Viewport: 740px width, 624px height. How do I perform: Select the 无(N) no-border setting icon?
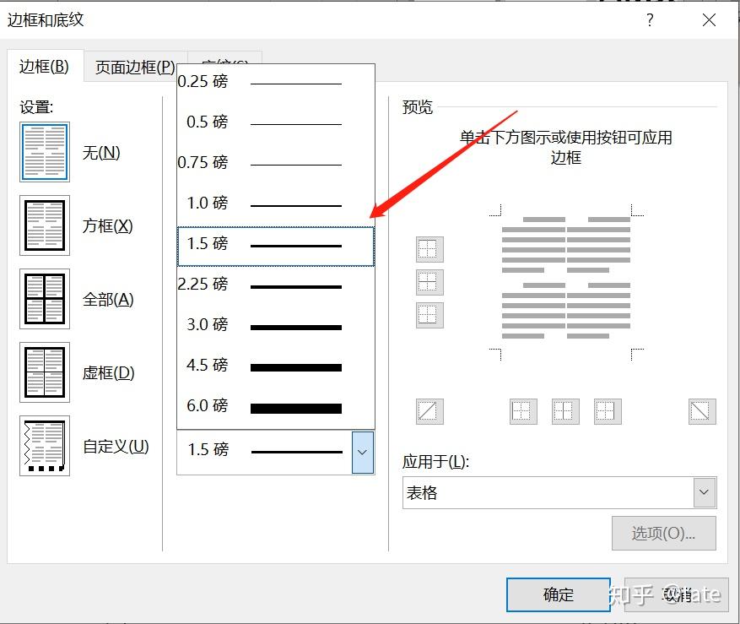click(45, 152)
